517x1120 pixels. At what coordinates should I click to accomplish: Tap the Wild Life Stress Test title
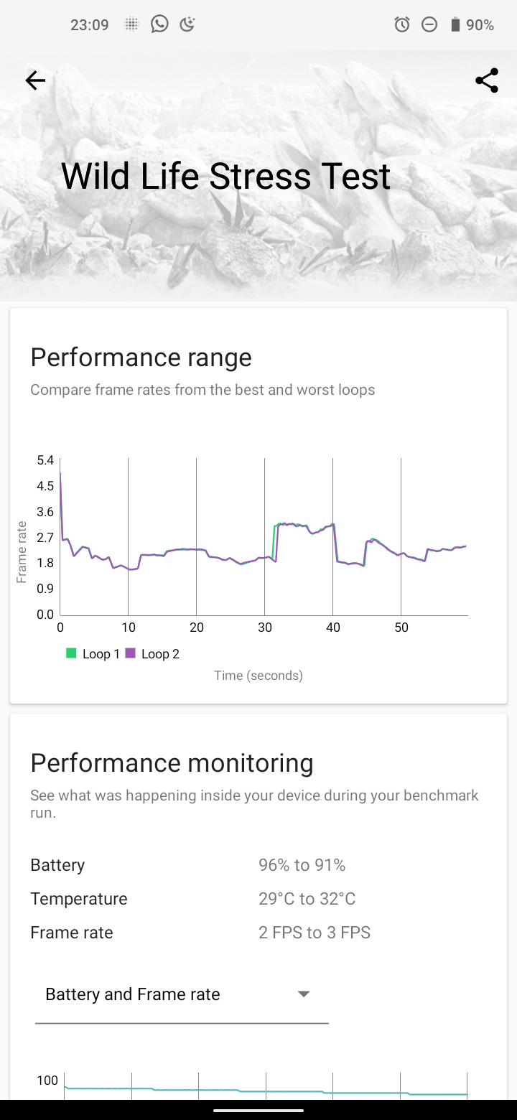click(225, 176)
